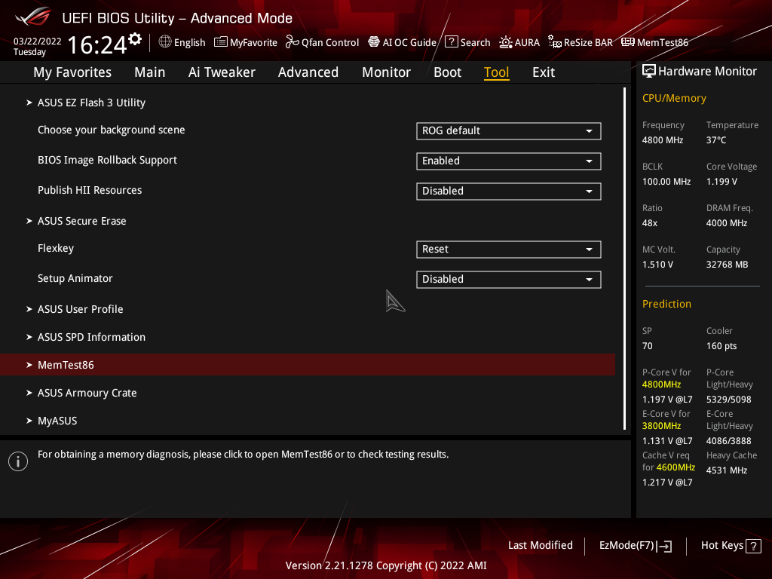Click the Flexkey label

[x=56, y=248]
